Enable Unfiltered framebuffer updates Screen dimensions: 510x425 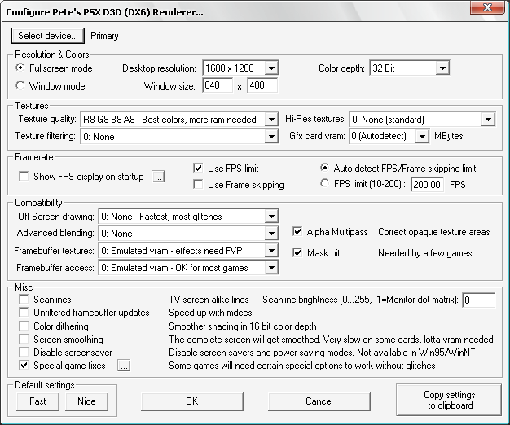tap(24, 313)
